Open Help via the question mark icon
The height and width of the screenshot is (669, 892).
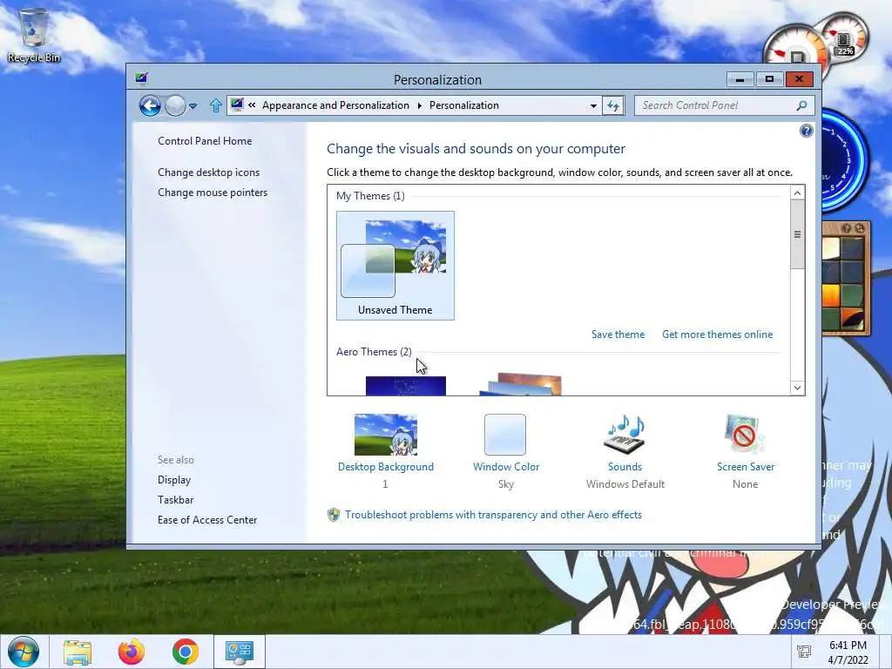(x=806, y=131)
